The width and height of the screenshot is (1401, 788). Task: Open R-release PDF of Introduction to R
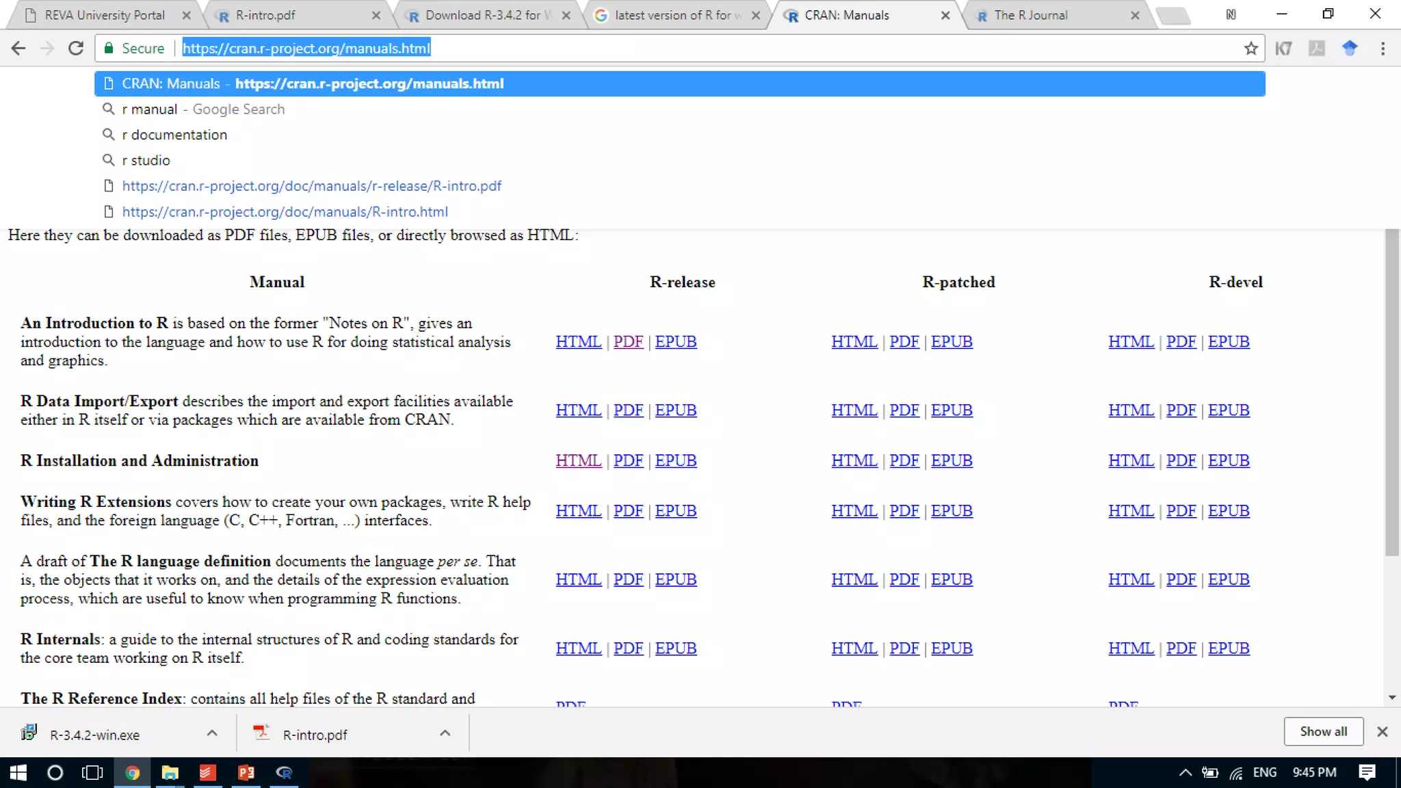[628, 341]
